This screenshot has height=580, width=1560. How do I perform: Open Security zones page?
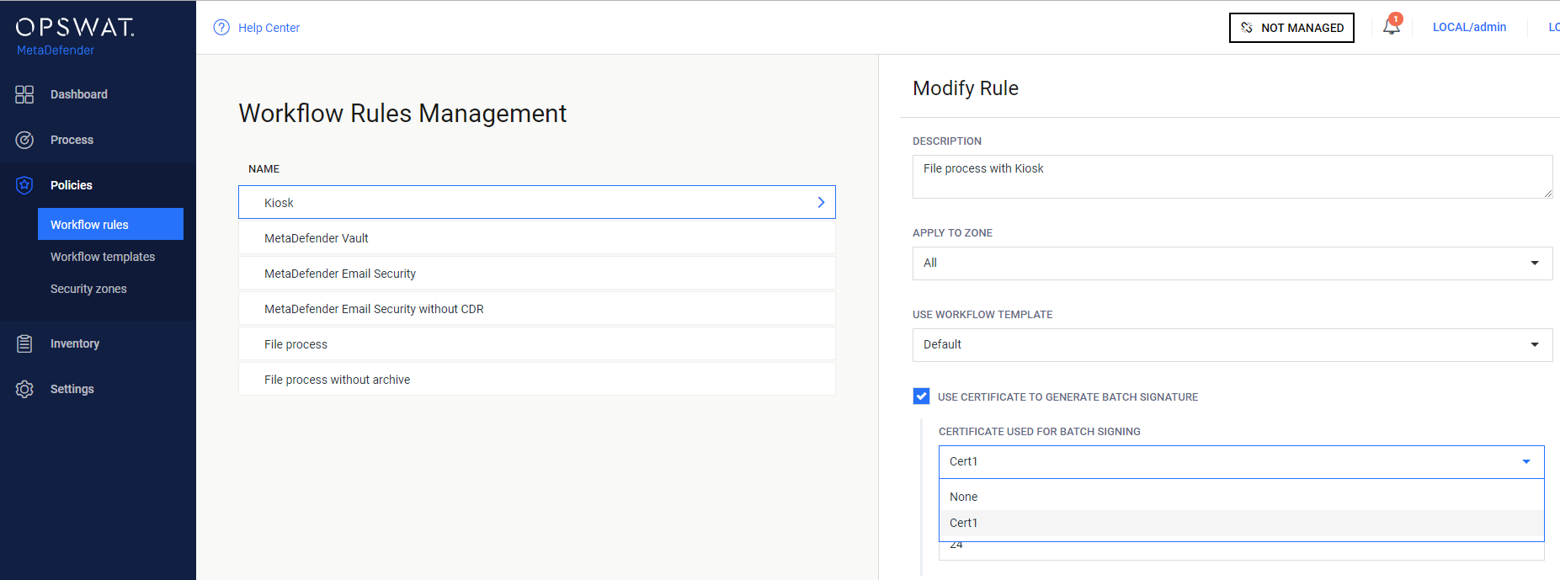tap(88, 289)
